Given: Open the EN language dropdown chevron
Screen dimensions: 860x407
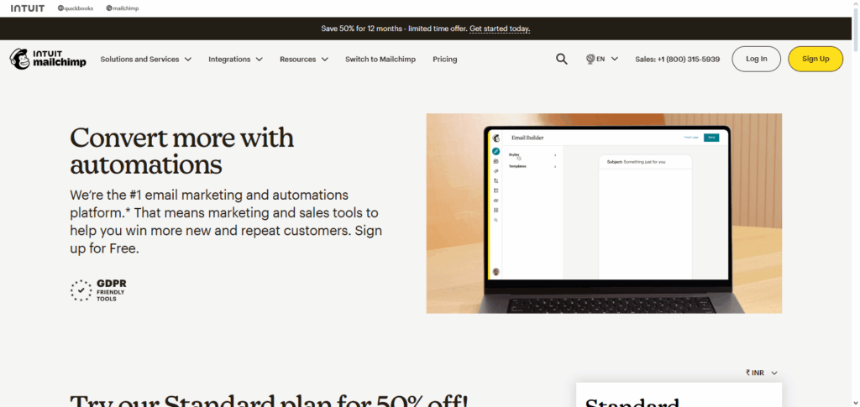Looking at the screenshot, I should click(x=614, y=59).
